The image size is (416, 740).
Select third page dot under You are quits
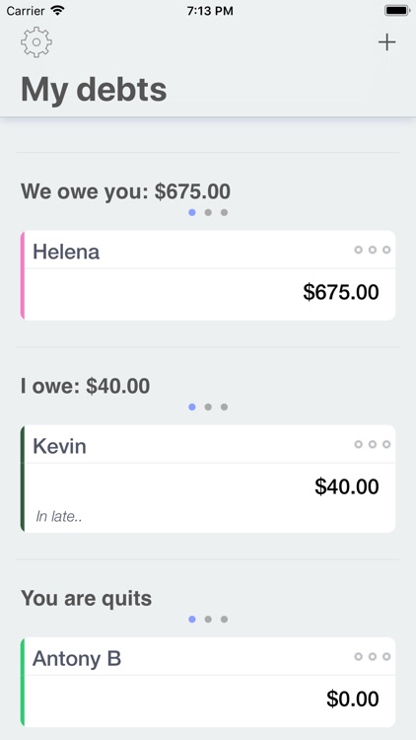click(224, 620)
